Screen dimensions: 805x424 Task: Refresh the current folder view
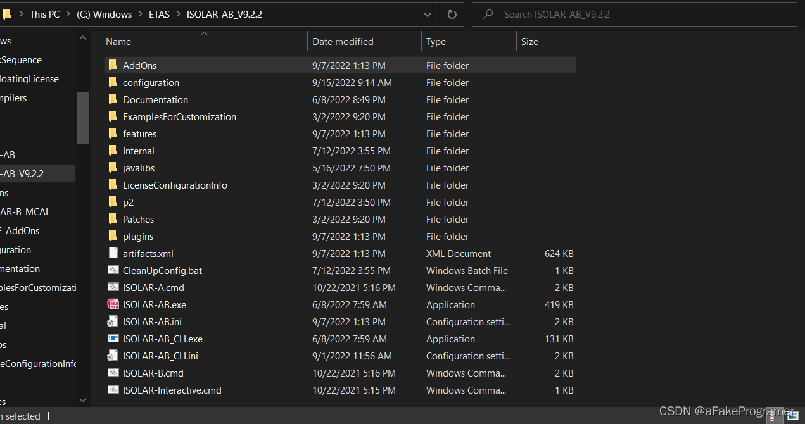coord(452,14)
